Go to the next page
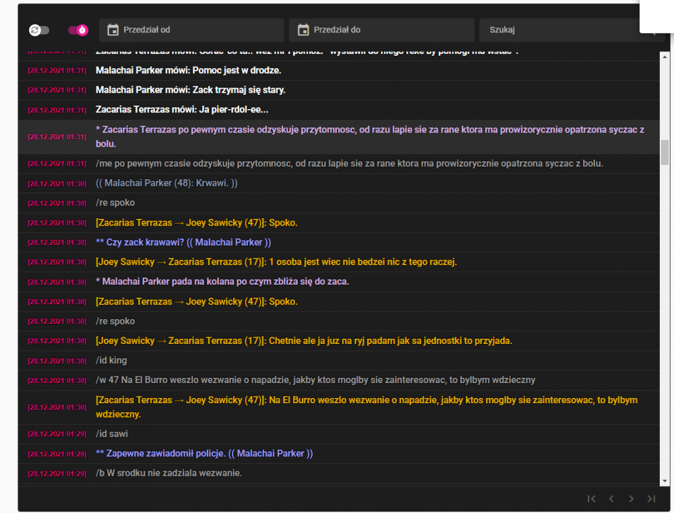 (x=631, y=499)
